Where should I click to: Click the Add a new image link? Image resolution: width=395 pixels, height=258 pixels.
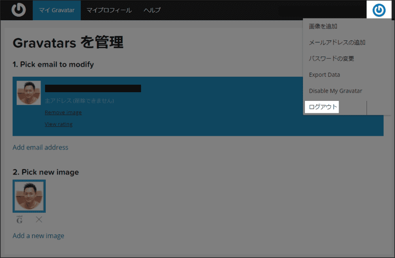point(38,235)
